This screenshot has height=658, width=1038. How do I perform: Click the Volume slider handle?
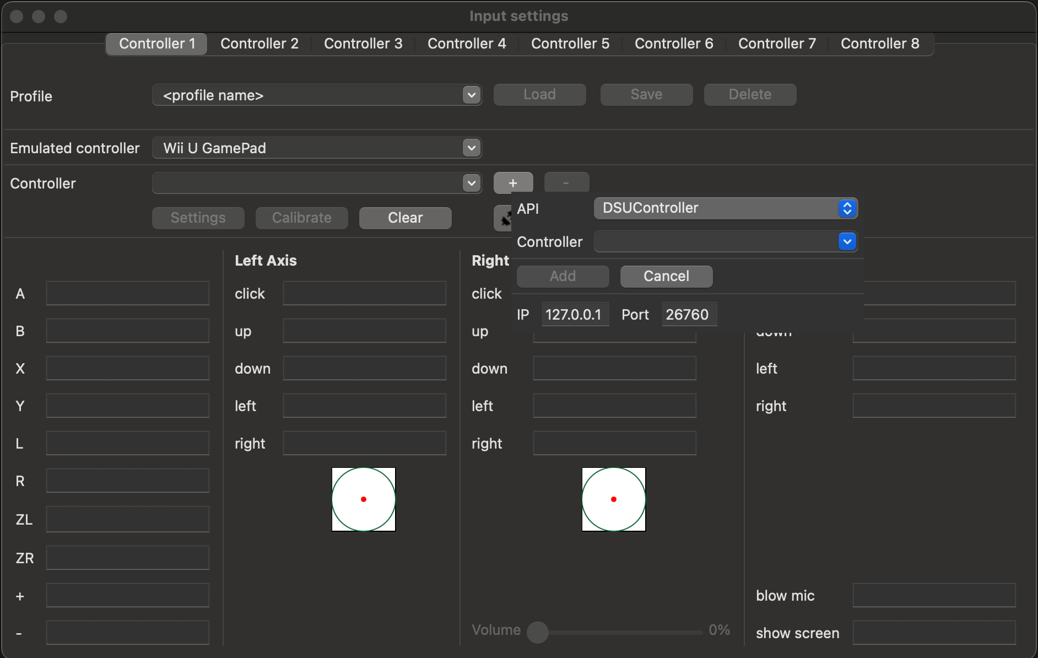pos(538,632)
